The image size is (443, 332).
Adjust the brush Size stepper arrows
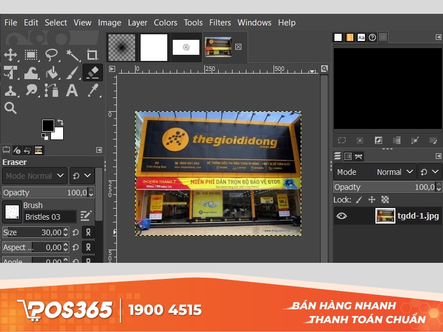click(65, 232)
